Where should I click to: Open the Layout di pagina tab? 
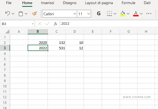tap(99, 3)
